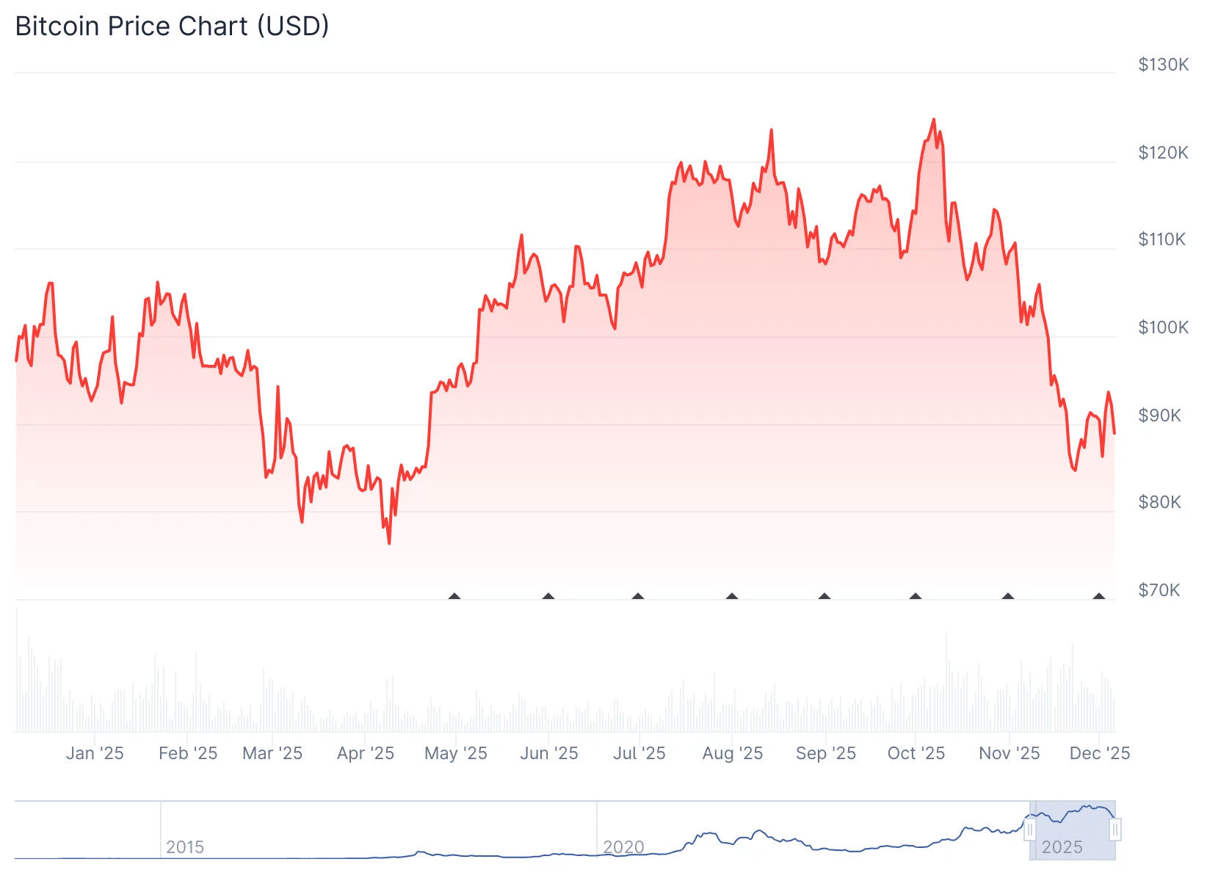Screen dimensions: 1207x881
Task: Click the October peak on the price line
Action: [934, 120]
